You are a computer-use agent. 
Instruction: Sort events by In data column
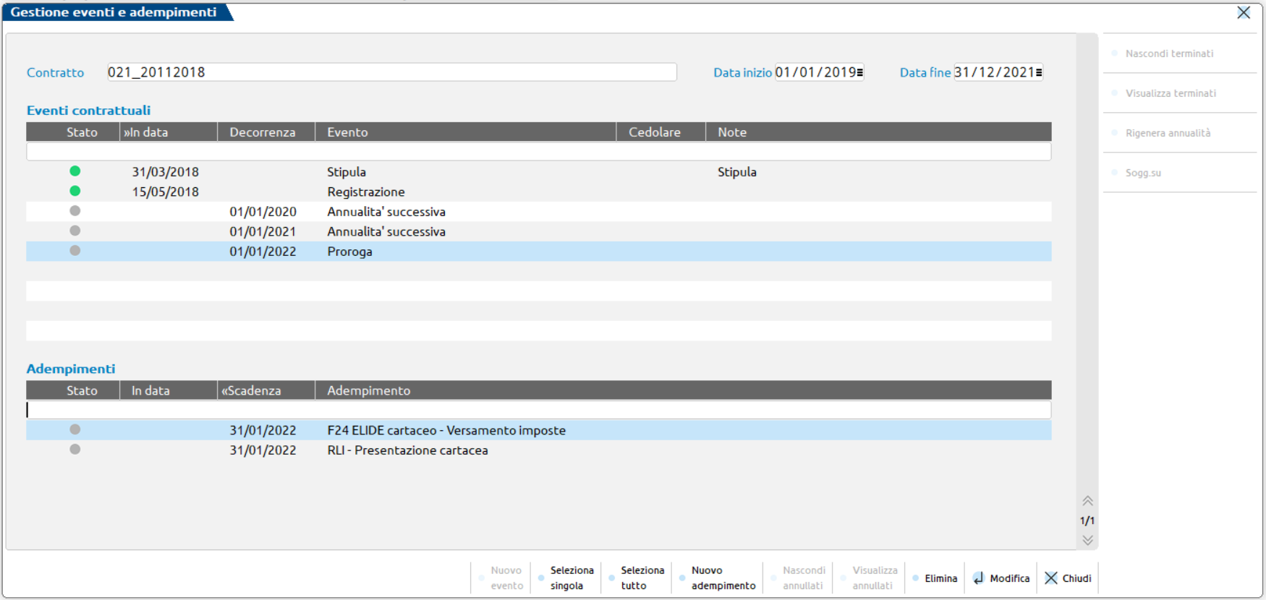[168, 132]
